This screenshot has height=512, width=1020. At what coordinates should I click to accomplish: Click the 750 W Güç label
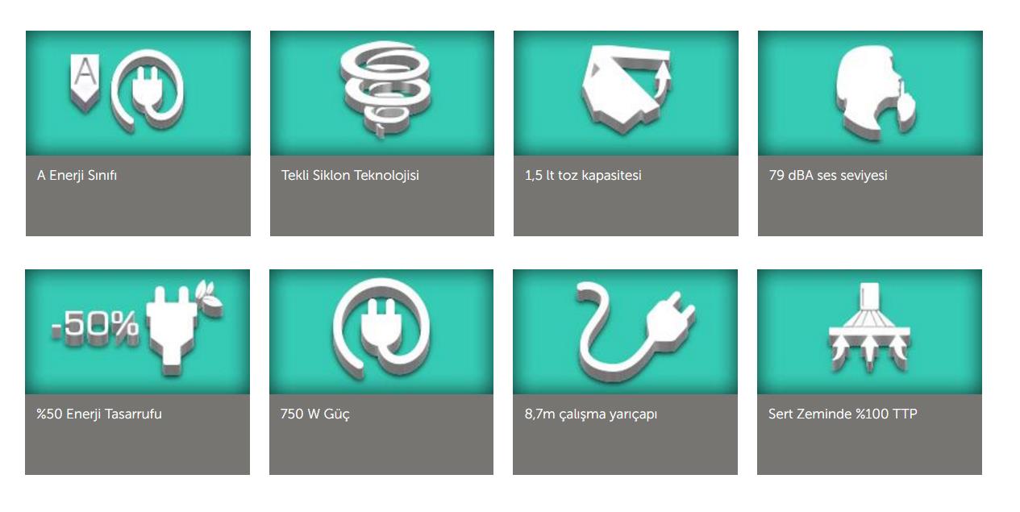click(315, 414)
